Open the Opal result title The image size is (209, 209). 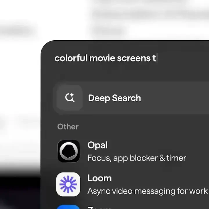click(98, 145)
